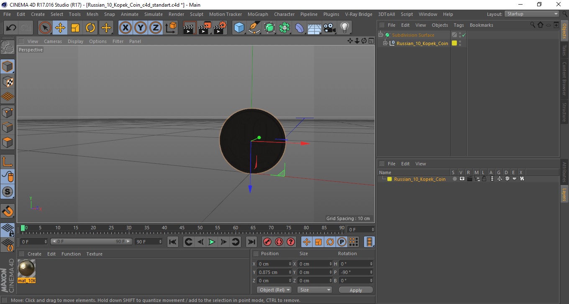Open the V-Ray Bridge menu
Screen dimensions: 569x304
point(359,14)
